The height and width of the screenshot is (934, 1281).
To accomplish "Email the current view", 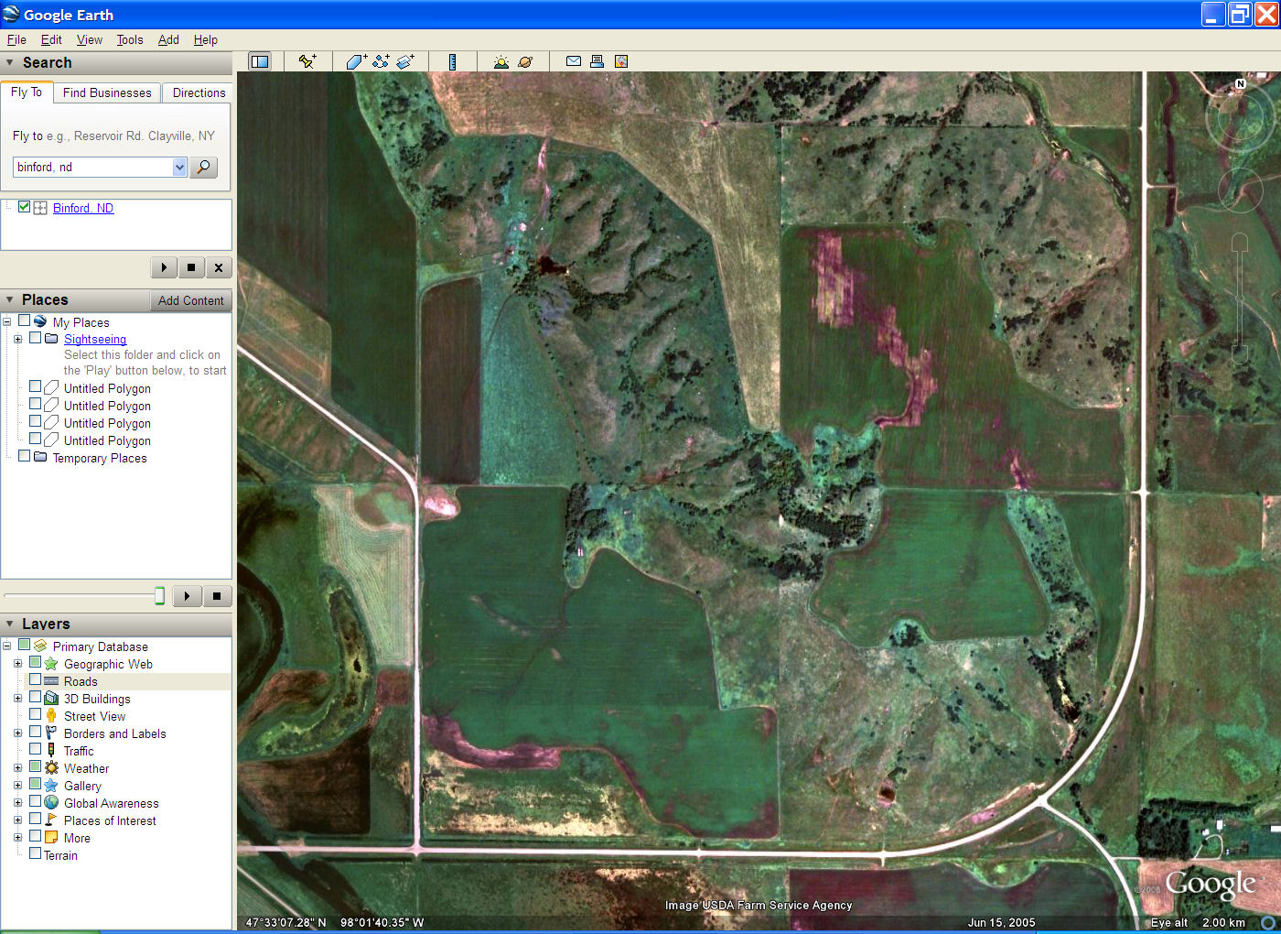I will tap(574, 61).
